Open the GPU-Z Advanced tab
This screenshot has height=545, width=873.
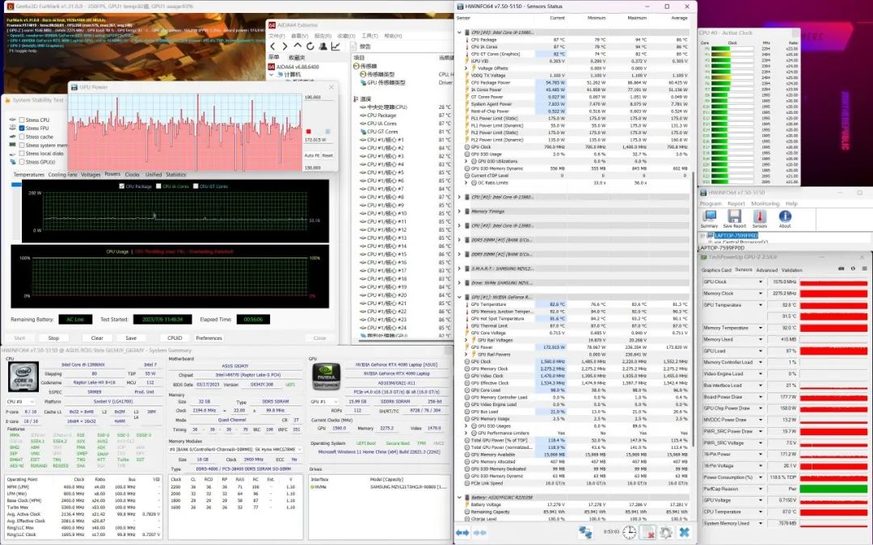click(x=766, y=270)
